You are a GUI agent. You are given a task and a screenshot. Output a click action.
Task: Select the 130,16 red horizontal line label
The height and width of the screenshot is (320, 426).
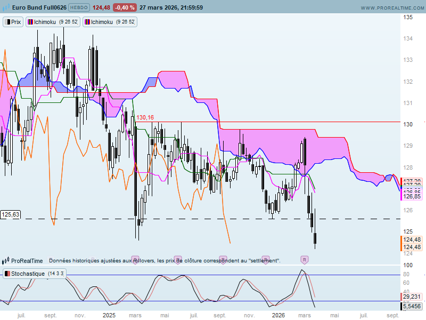coord(145,117)
